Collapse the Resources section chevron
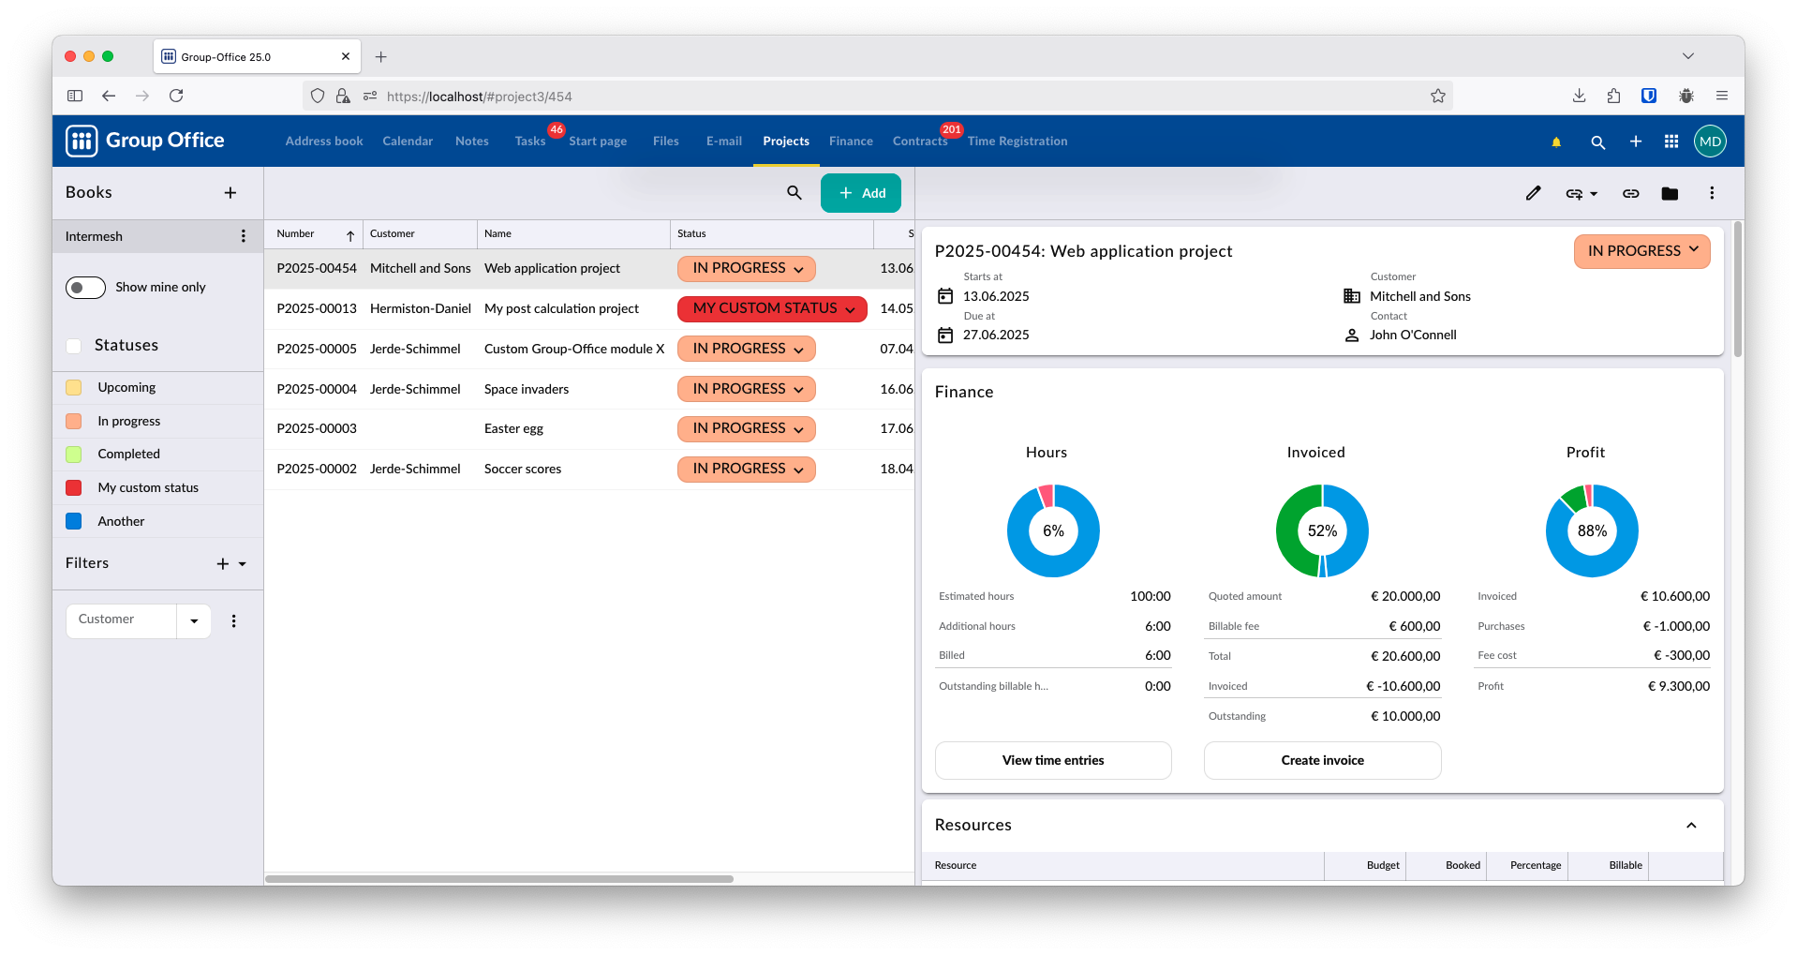1797x955 pixels. [1691, 826]
